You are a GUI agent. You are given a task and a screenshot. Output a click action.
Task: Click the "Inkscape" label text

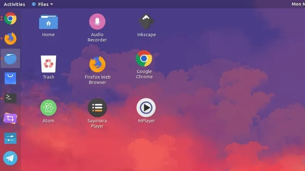(146, 35)
